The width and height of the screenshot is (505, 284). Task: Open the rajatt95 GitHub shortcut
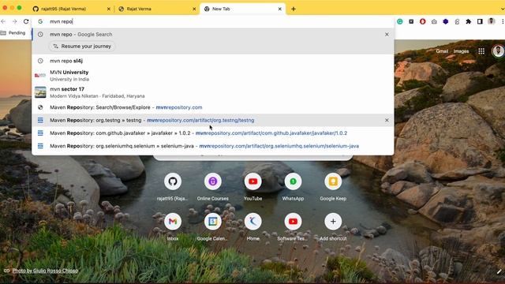(173, 186)
